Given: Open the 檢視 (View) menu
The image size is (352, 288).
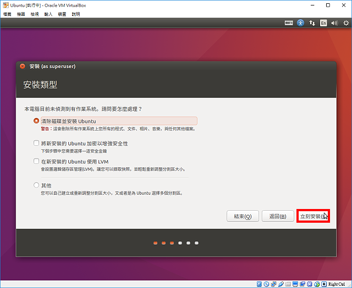Looking at the screenshot, I should 35,14.
